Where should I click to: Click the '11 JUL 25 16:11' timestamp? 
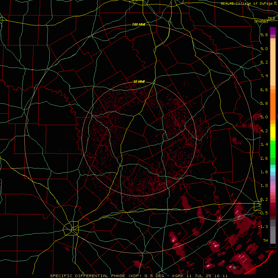[208, 276]
